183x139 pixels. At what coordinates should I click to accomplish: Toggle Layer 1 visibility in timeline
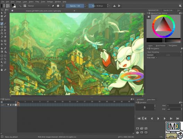[8, 105]
